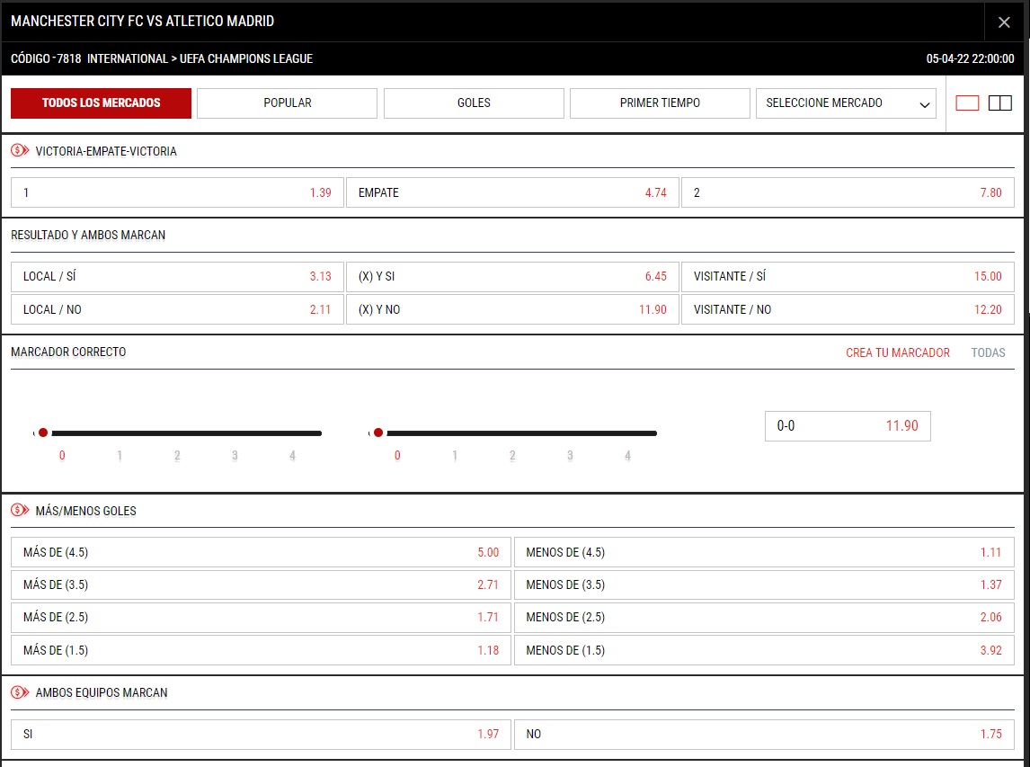The width and height of the screenshot is (1030, 767).
Task: Click the home team score slider handle
Action: coord(43,433)
